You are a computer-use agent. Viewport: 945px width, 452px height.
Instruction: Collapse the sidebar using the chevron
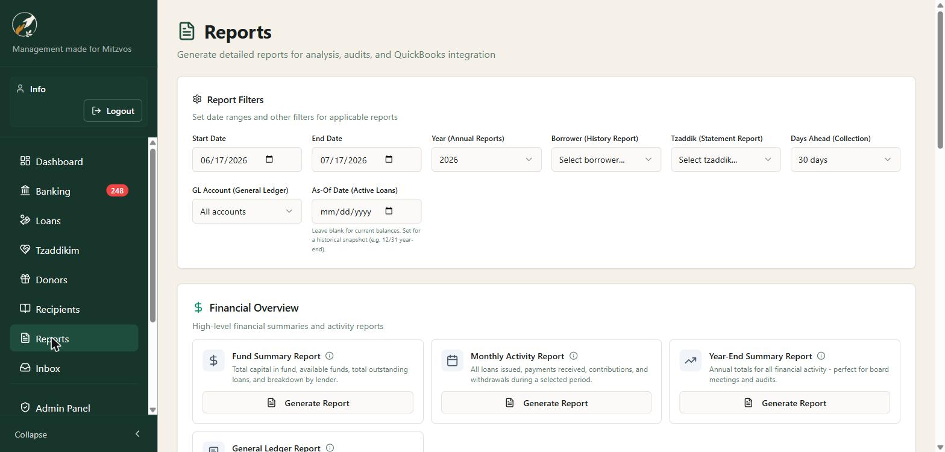coord(137,434)
